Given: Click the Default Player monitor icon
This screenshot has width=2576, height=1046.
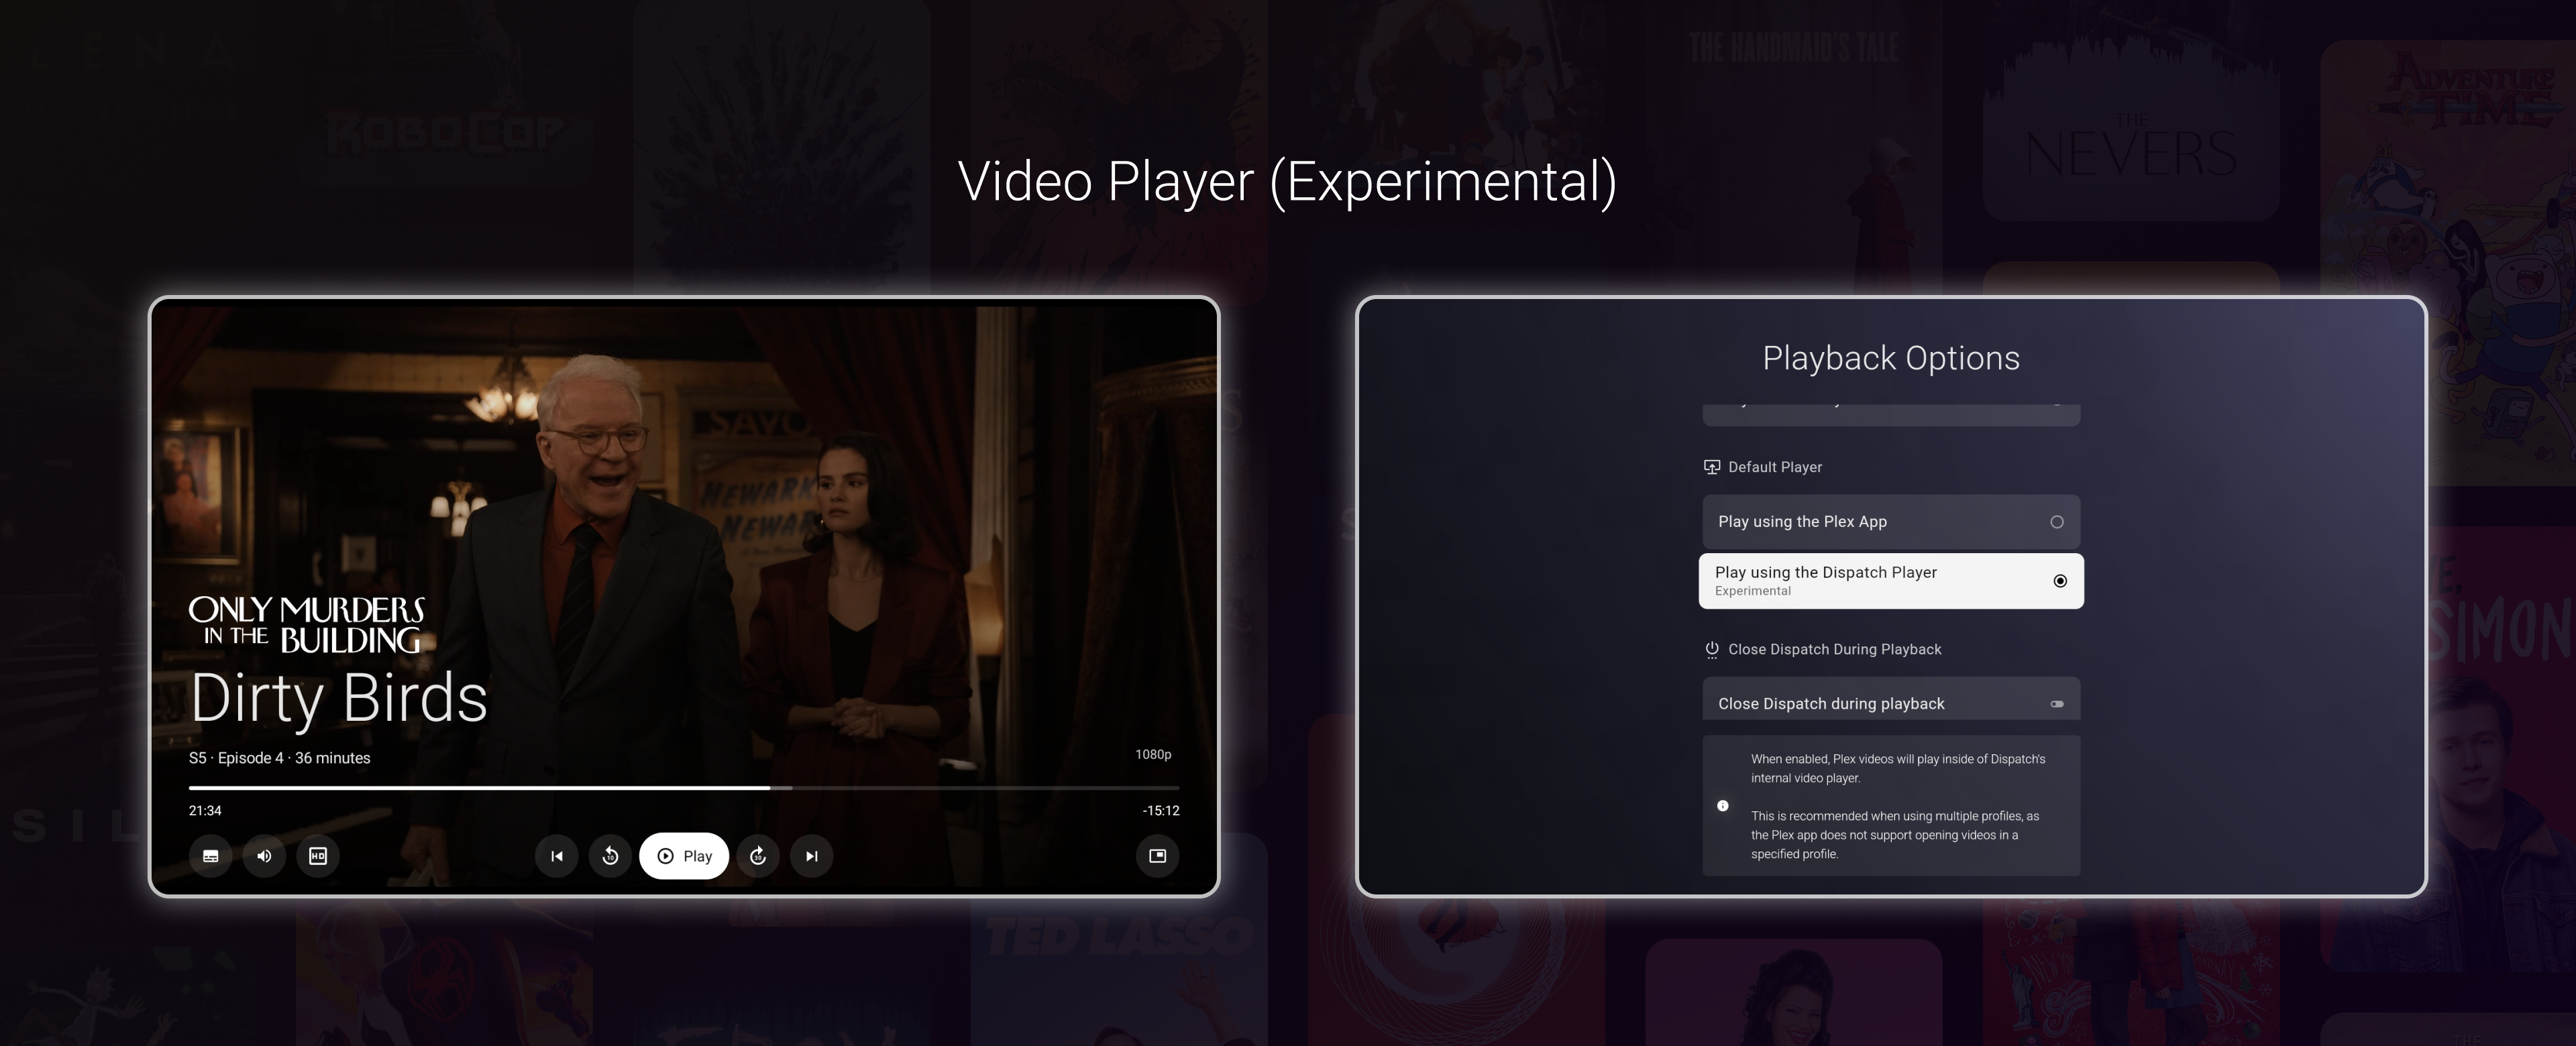Looking at the screenshot, I should [1712, 467].
